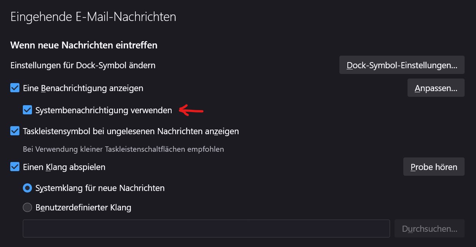This screenshot has height=247, width=476.
Task: Click the red arrow annotation
Action: tap(191, 111)
